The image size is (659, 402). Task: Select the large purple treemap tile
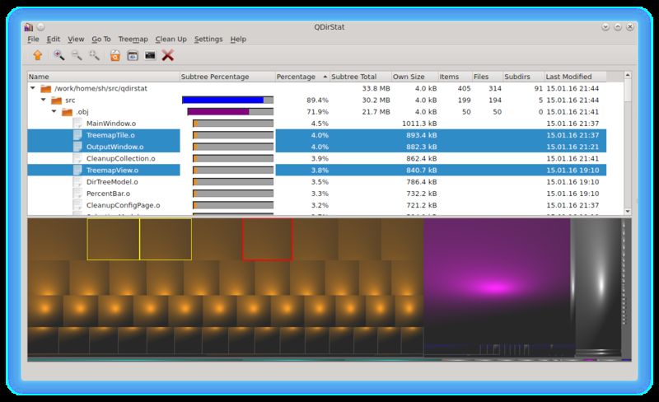point(497,279)
